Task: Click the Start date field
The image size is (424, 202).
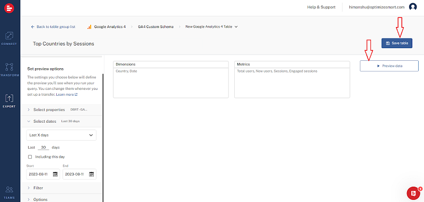Action: [43, 174]
